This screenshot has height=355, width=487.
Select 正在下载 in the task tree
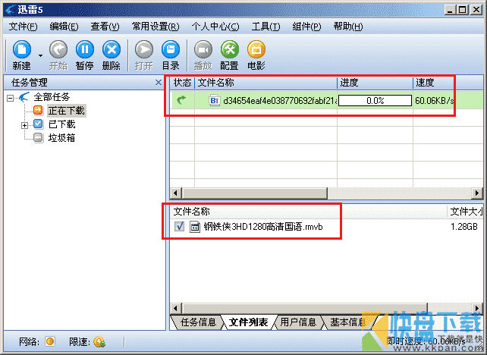pyautogui.click(x=67, y=111)
